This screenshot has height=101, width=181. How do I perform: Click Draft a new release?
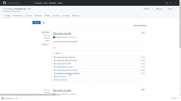pyautogui.click(x=139, y=26)
